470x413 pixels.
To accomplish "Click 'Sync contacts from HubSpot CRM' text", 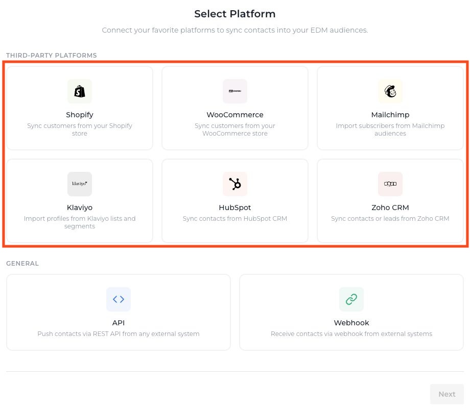I will click(234, 219).
